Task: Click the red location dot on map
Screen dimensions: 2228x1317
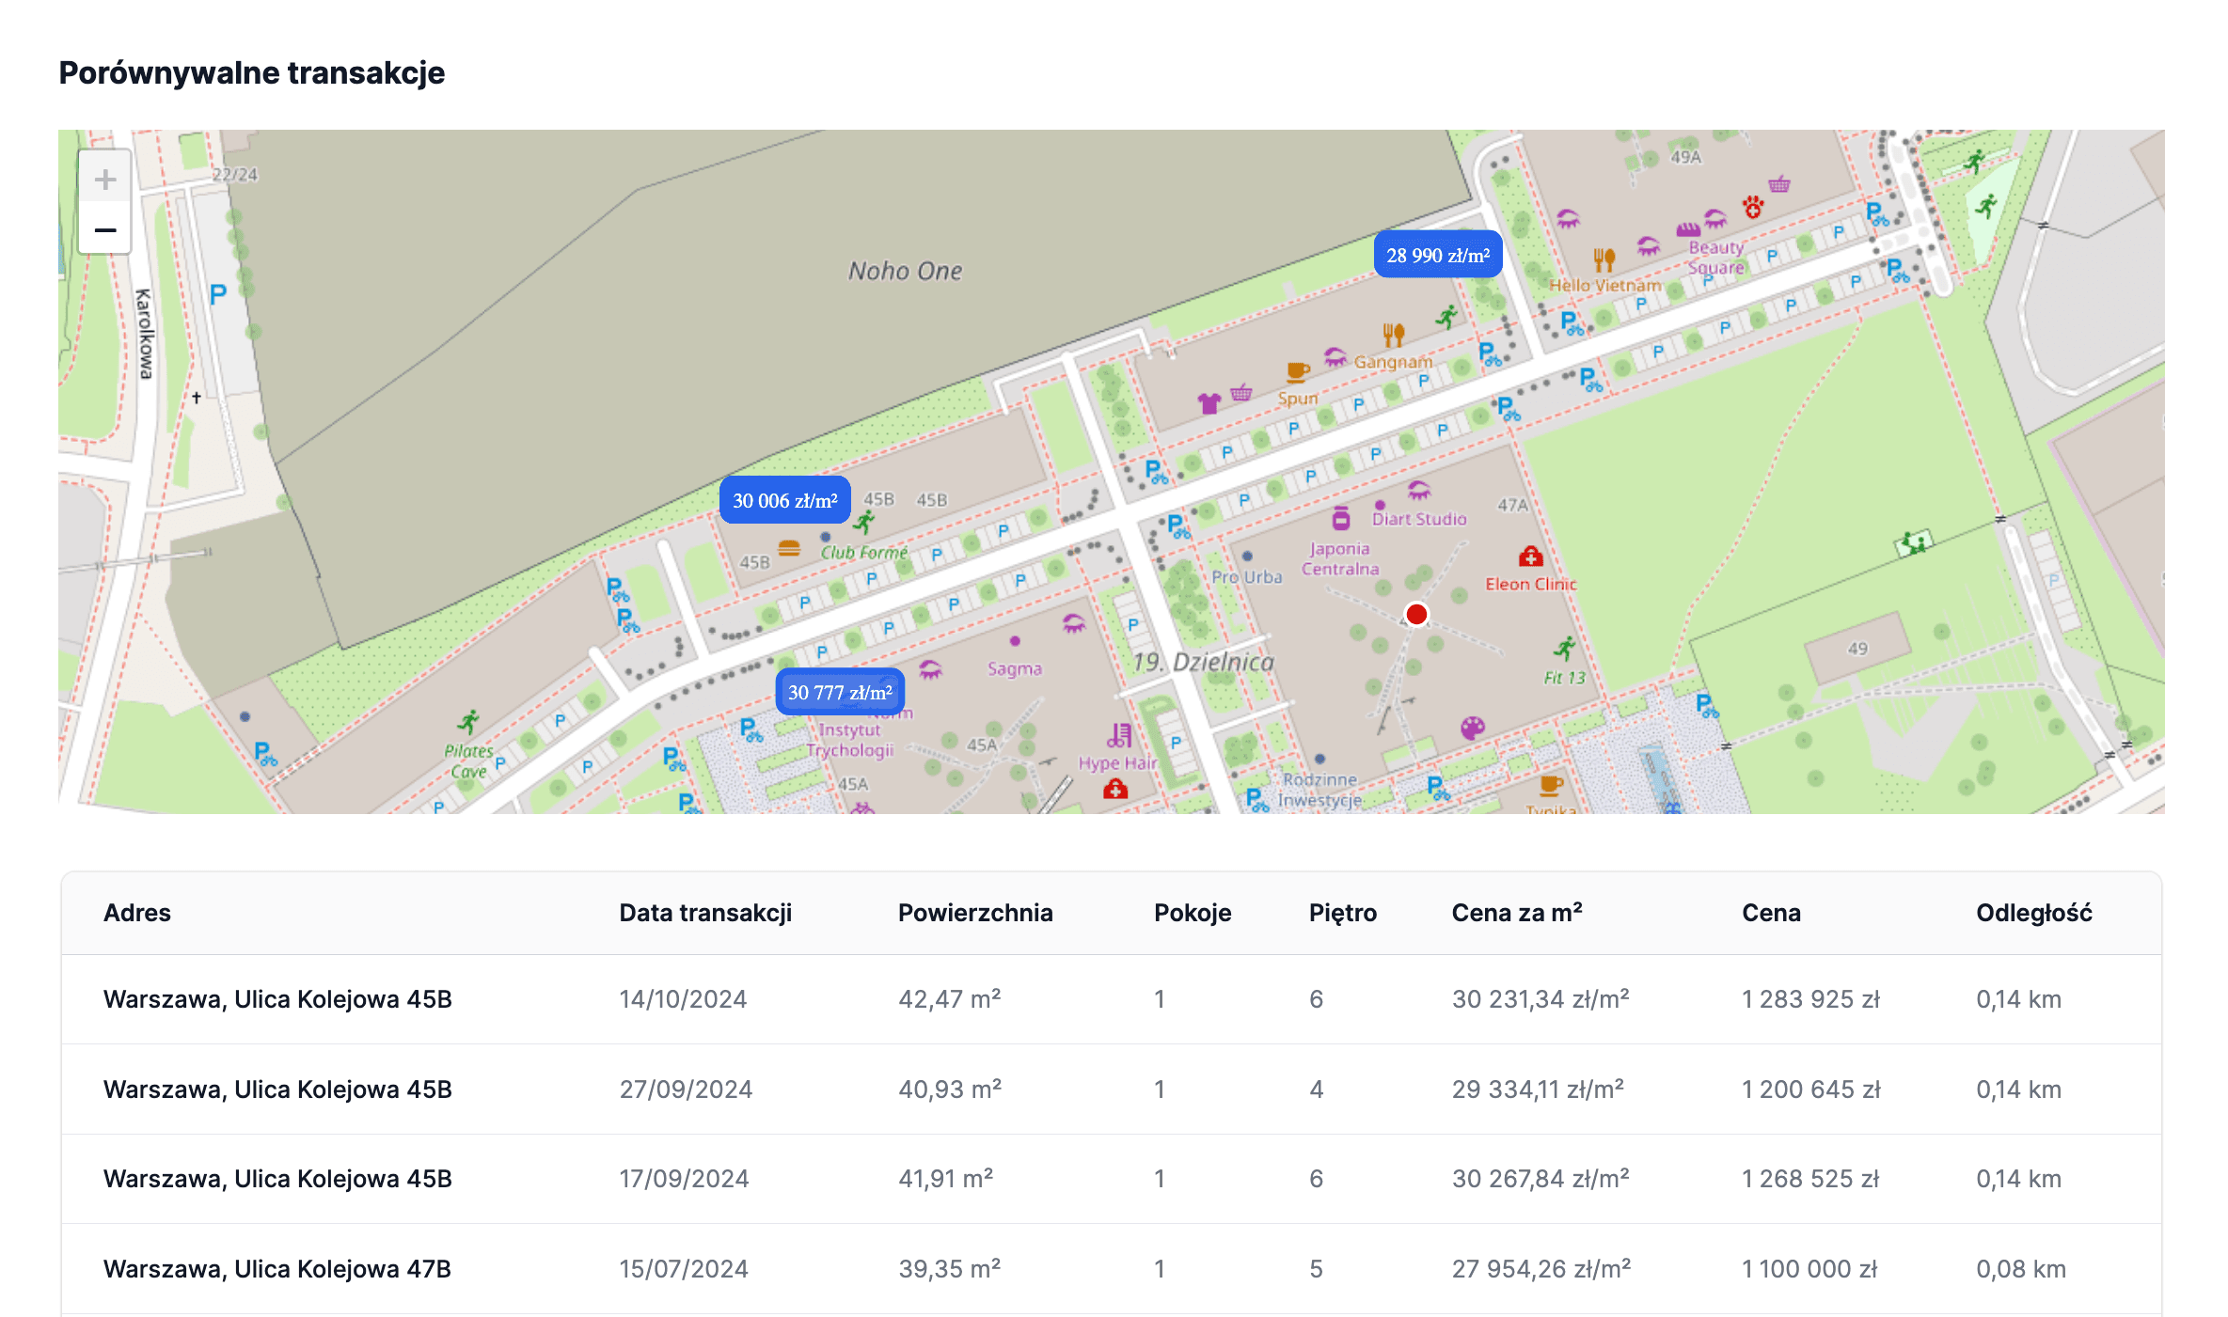Action: click(x=1415, y=614)
